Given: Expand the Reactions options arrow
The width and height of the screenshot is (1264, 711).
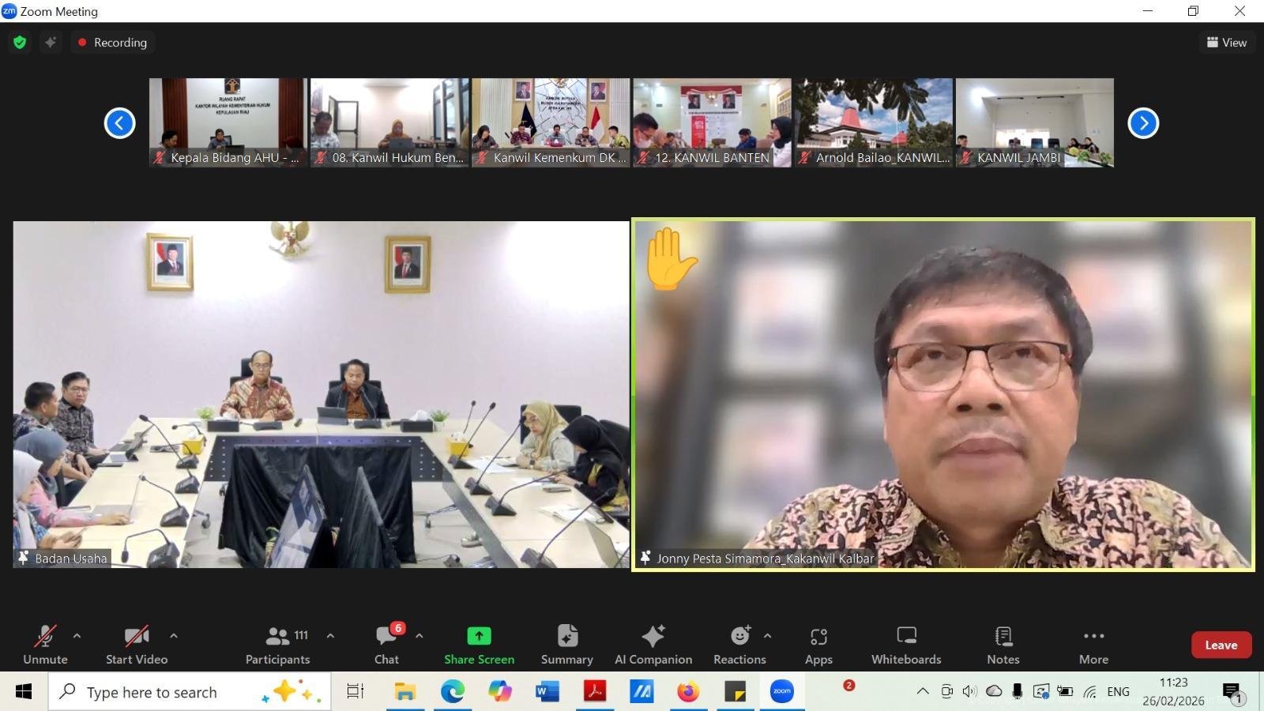Looking at the screenshot, I should 767,635.
